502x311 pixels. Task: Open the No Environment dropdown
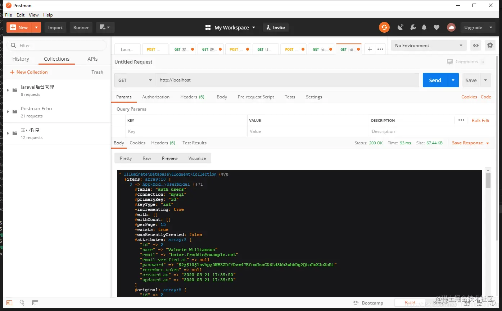pos(429,45)
